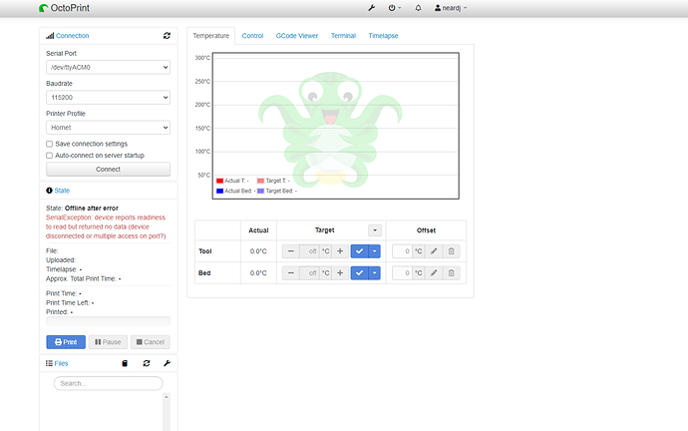Collapse the Files panel header
Screen dimensions: 688x431
(57, 363)
